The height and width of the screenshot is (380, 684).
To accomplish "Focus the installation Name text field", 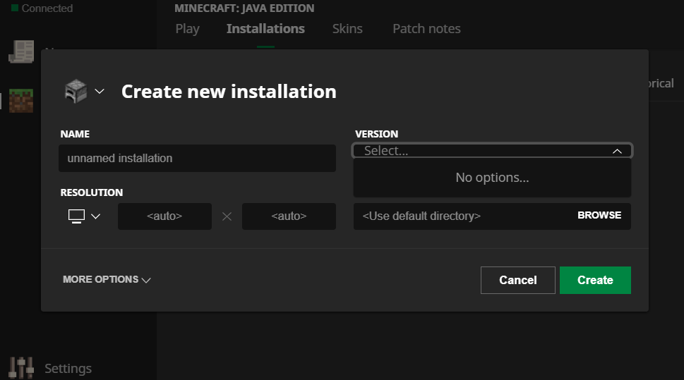I will click(197, 159).
